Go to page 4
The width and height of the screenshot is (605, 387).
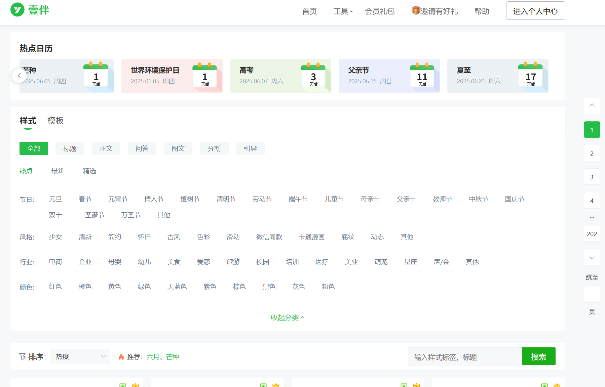(x=592, y=201)
